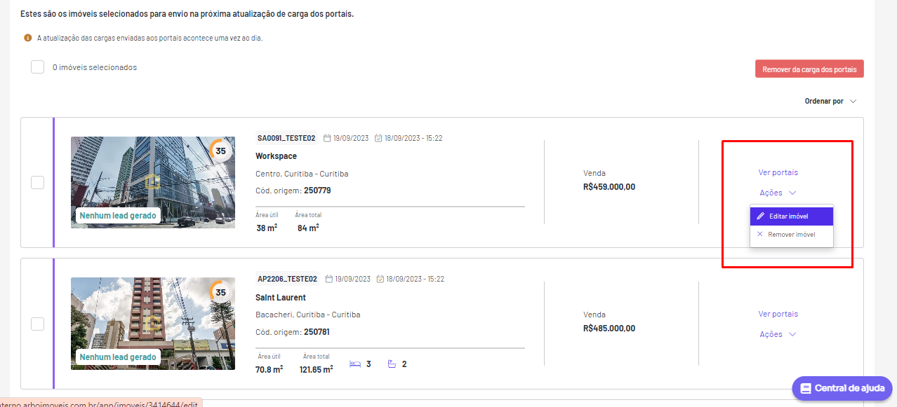This screenshot has width=897, height=407.
Task: Toggle the select-all imóveis checkbox
Action: pos(37,67)
